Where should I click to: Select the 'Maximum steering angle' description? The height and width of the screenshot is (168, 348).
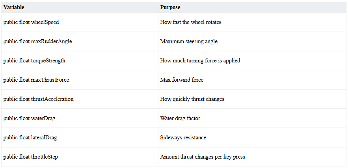pos(188,42)
